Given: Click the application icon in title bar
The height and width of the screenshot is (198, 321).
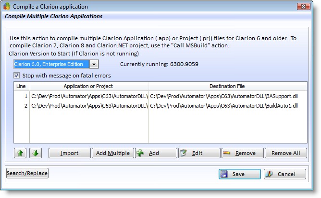Looking at the screenshot, I should [7, 6].
